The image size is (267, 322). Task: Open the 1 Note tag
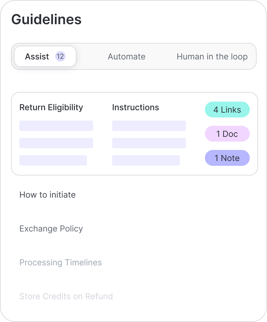click(227, 158)
